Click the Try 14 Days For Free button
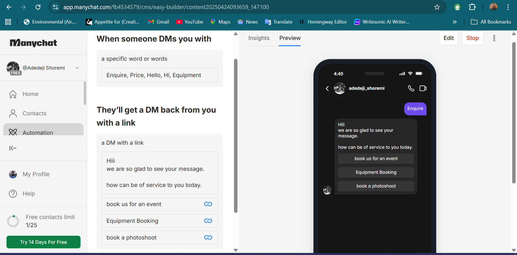 (x=43, y=242)
